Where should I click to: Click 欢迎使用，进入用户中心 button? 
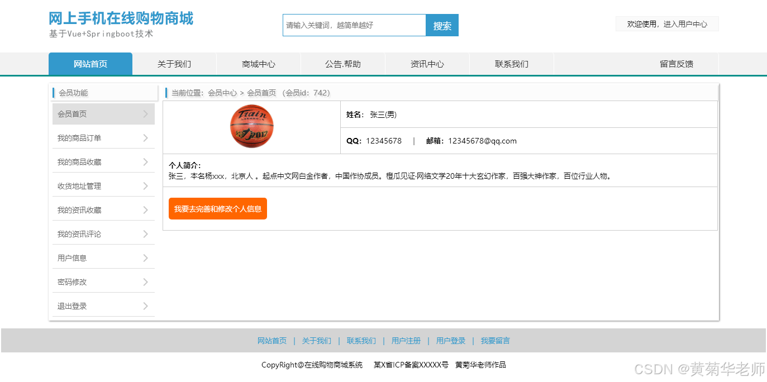tap(667, 24)
